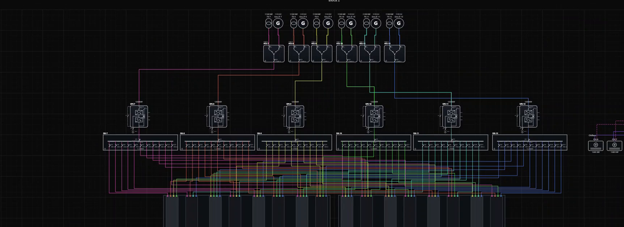Pick the UPS-7 unit block

pos(139,116)
